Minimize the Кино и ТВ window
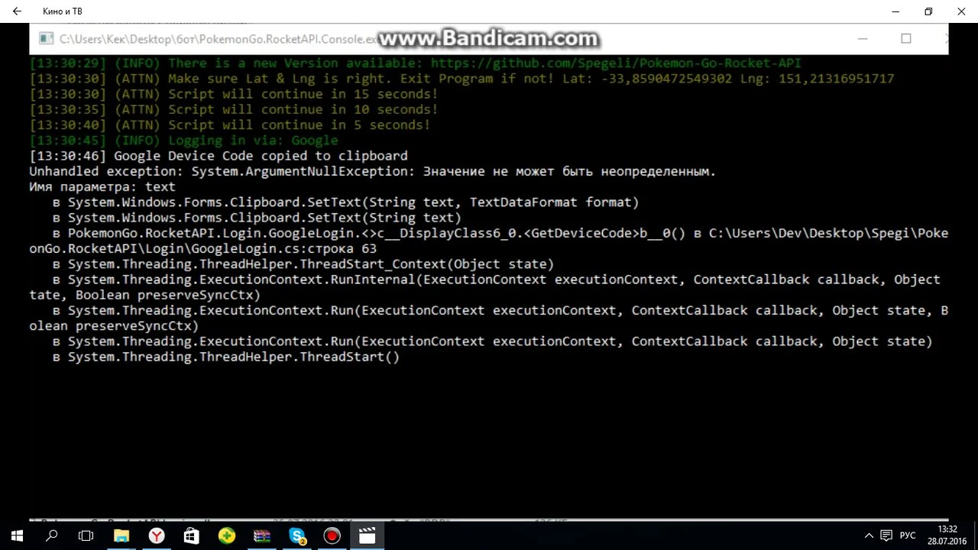 click(895, 11)
